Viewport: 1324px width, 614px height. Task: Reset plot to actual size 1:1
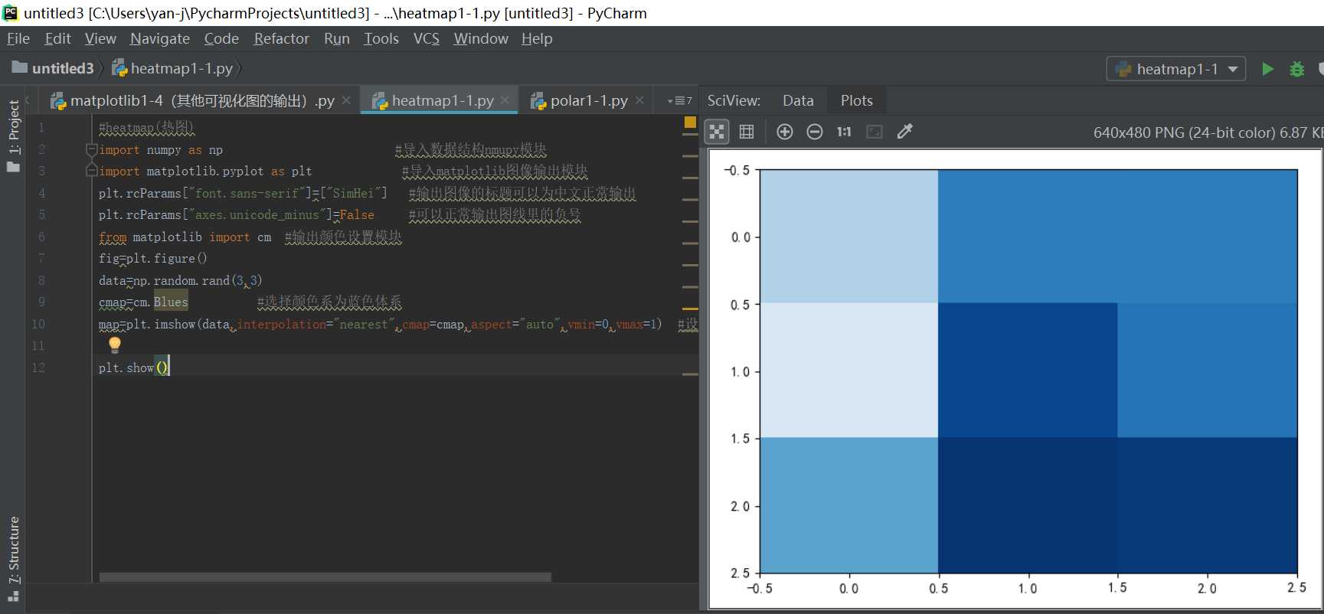point(844,132)
